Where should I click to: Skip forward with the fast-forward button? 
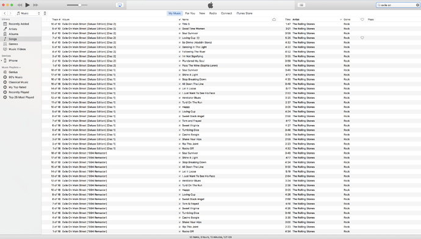click(x=35, y=5)
